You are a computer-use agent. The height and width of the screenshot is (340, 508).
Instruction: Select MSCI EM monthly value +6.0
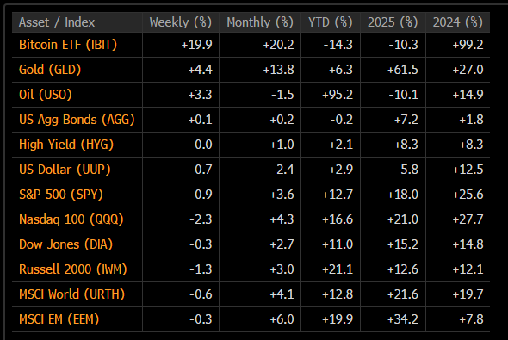[282, 319]
